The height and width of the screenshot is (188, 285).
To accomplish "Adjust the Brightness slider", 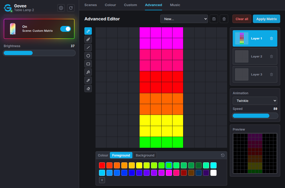I will tap(39, 53).
